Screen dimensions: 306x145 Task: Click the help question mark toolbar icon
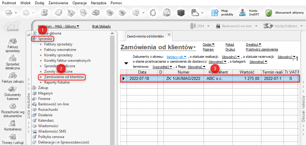(x=136, y=13)
